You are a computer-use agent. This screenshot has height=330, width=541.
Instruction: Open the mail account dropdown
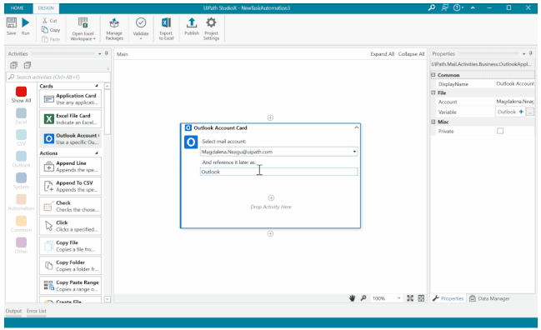(x=354, y=152)
